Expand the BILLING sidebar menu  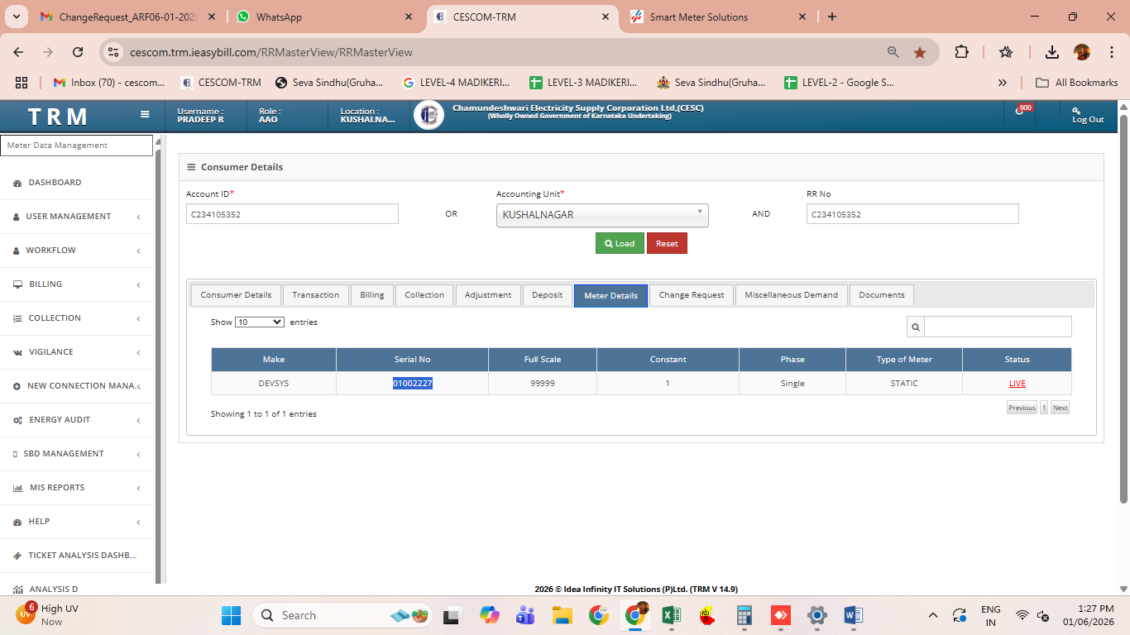point(76,284)
